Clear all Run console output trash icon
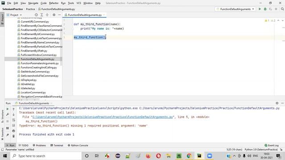Image resolution: width=285 pixels, height=160 pixels. coord(13,136)
